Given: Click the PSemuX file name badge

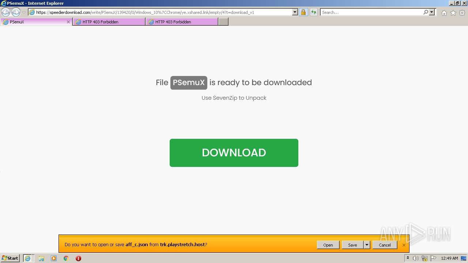Looking at the screenshot, I should [189, 83].
